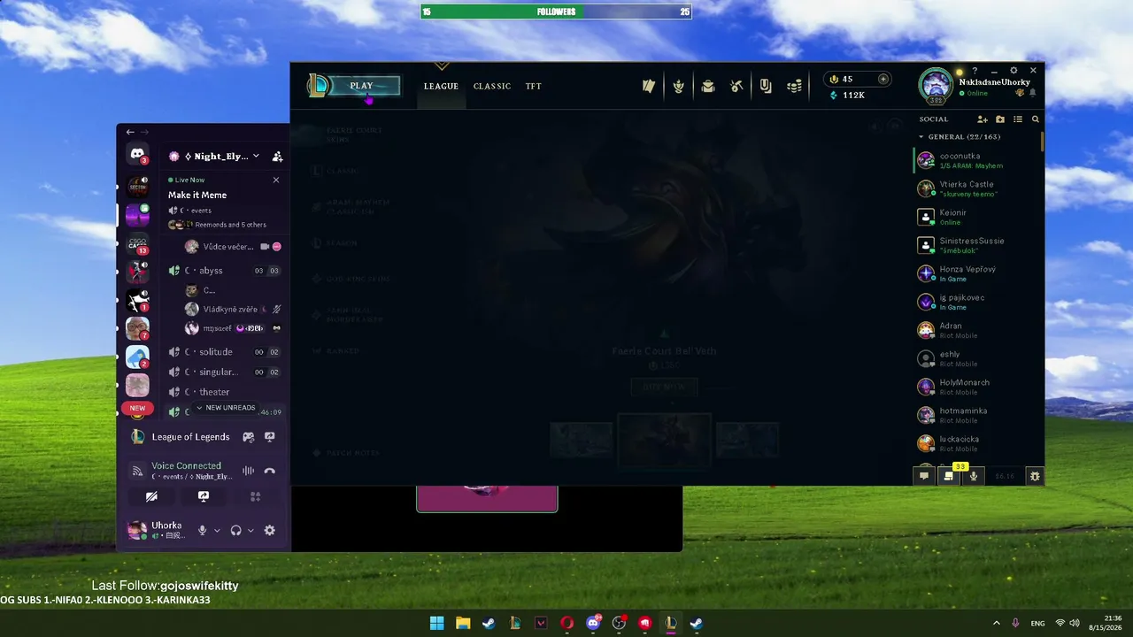Mute Discord microphone for Uhorka
The image size is (1133, 637).
203,530
